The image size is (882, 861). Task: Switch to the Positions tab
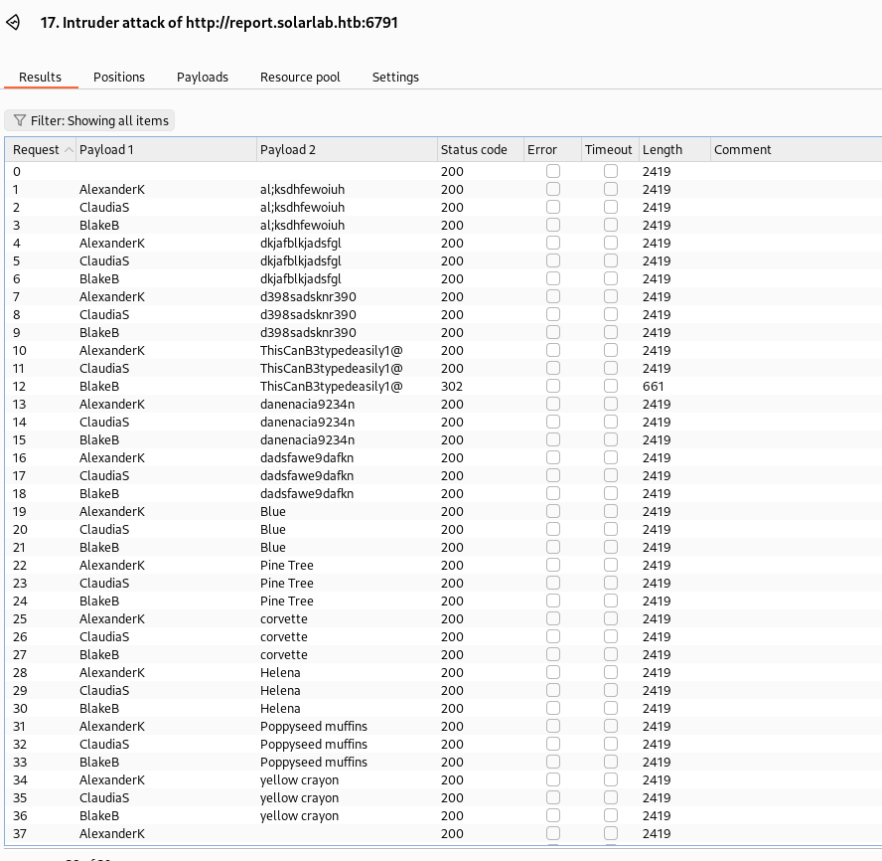(x=119, y=77)
